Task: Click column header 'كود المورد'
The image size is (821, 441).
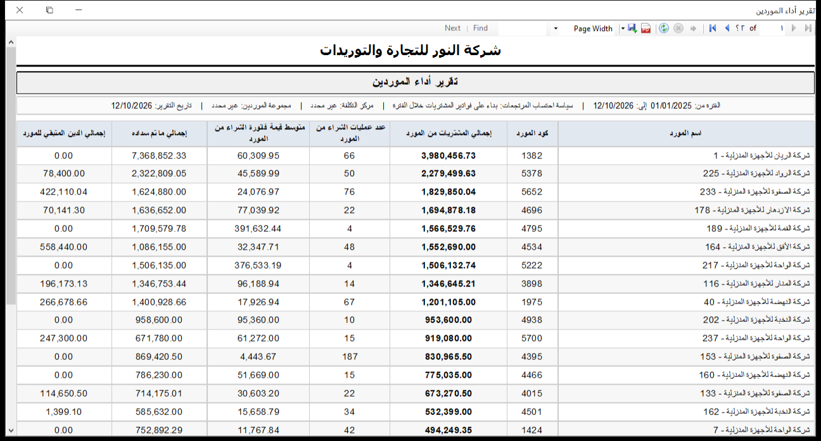Action: point(532,134)
